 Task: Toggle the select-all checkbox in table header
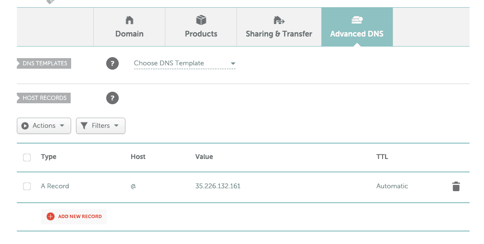pyautogui.click(x=27, y=157)
